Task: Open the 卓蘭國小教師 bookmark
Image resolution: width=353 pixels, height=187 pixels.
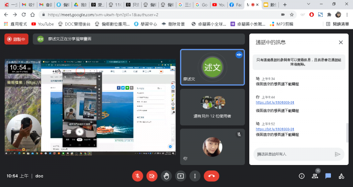Action: pos(248,24)
